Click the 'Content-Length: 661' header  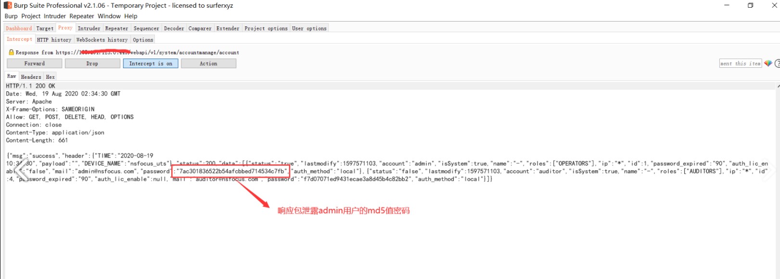(x=37, y=140)
